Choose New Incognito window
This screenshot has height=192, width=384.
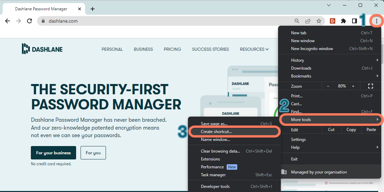click(329, 48)
